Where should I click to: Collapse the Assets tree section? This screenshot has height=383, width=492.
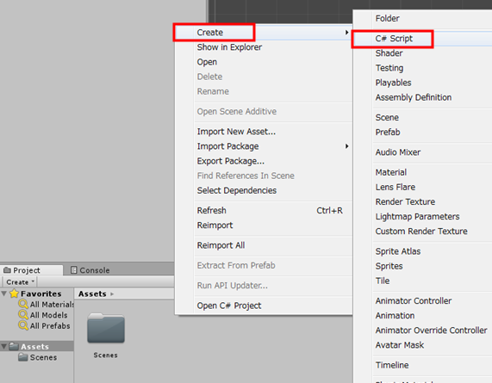point(4,347)
